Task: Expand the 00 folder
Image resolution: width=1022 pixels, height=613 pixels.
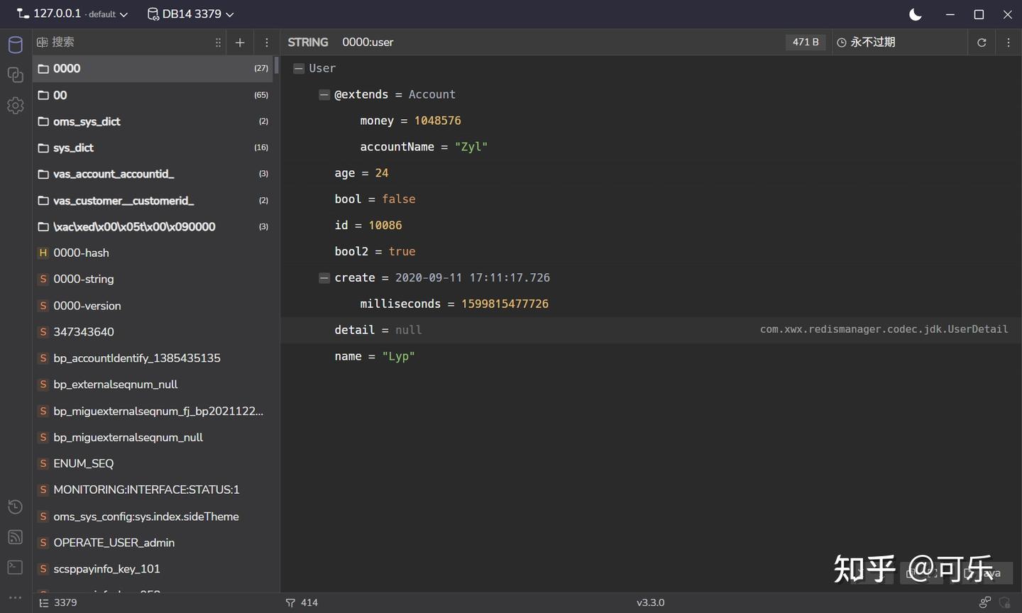Action: click(x=153, y=95)
